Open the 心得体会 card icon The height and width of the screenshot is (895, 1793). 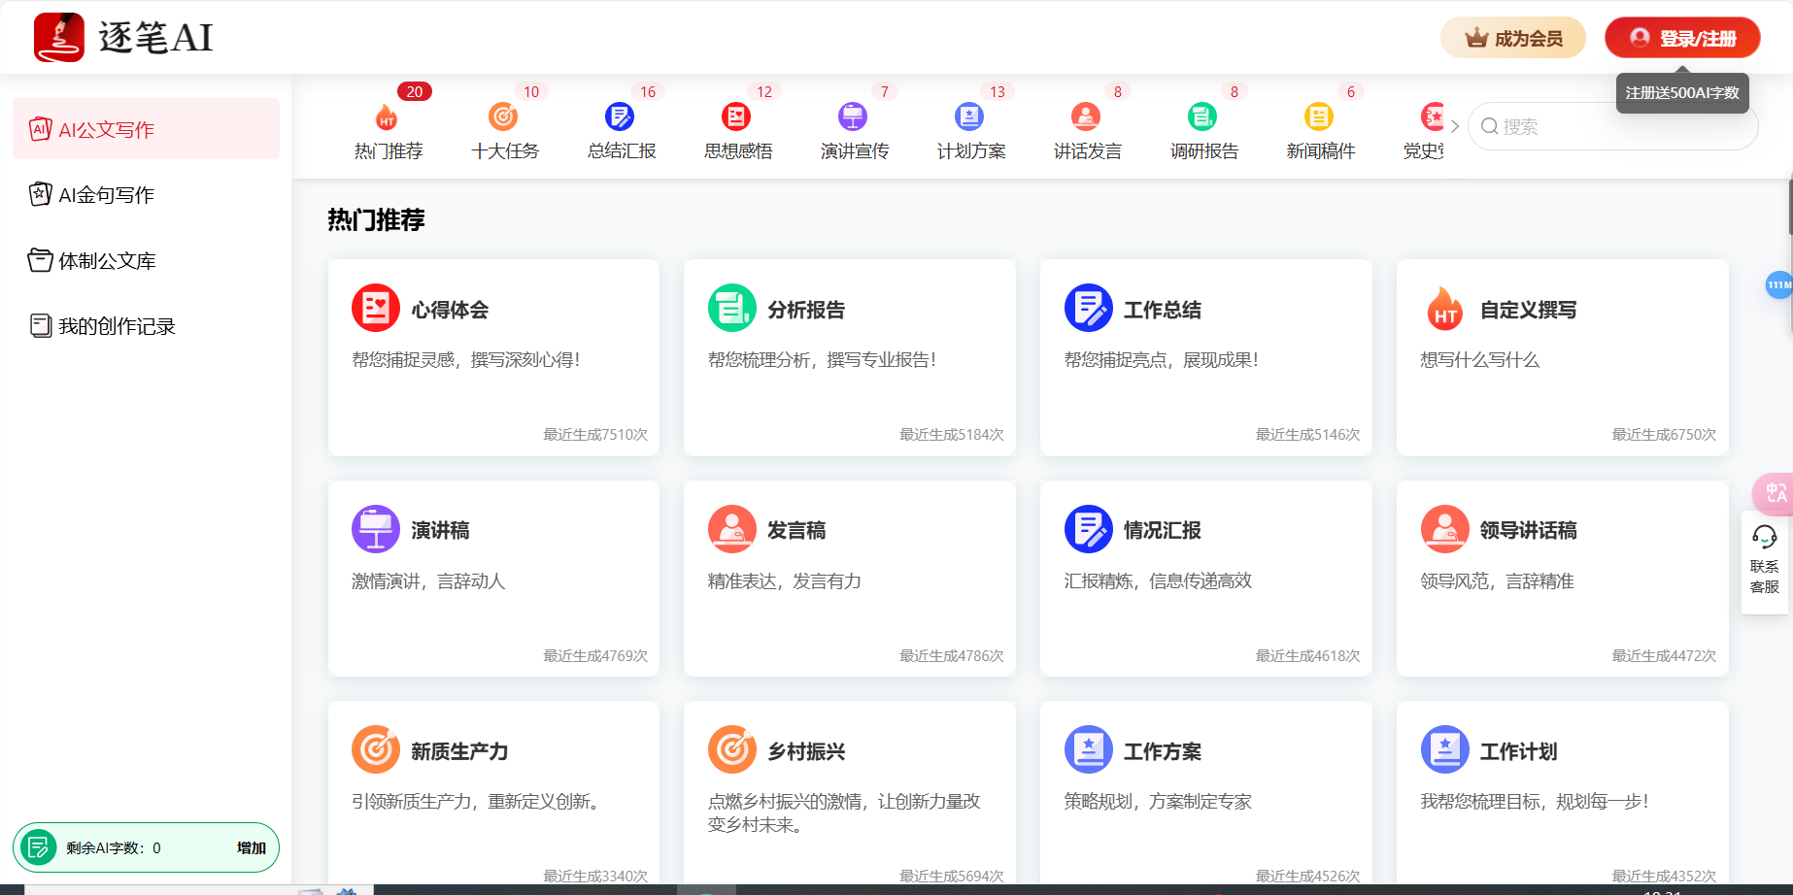tap(375, 309)
